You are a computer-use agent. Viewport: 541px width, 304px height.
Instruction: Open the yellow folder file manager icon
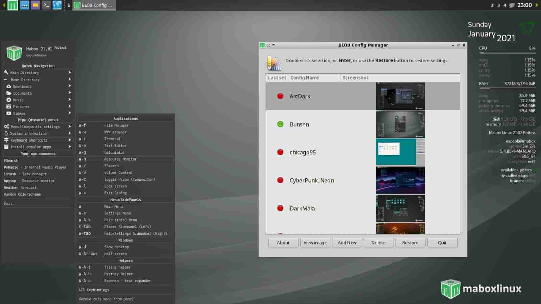[35, 5]
